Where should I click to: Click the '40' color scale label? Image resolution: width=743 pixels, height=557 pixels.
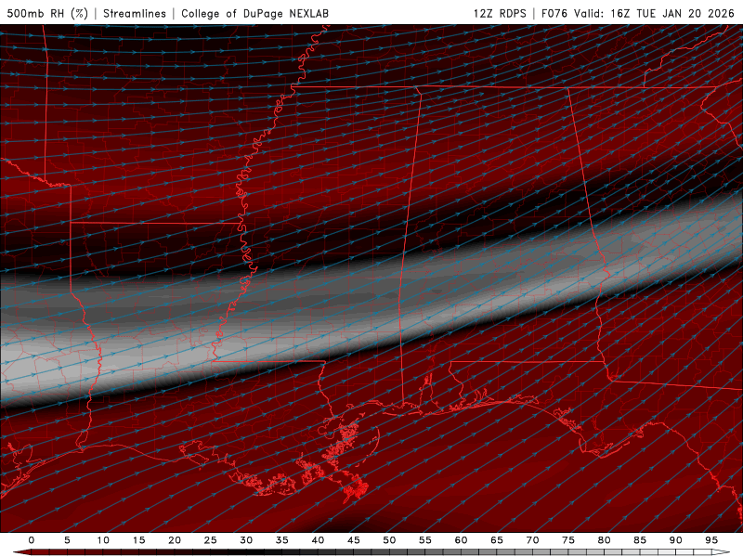pos(318,540)
